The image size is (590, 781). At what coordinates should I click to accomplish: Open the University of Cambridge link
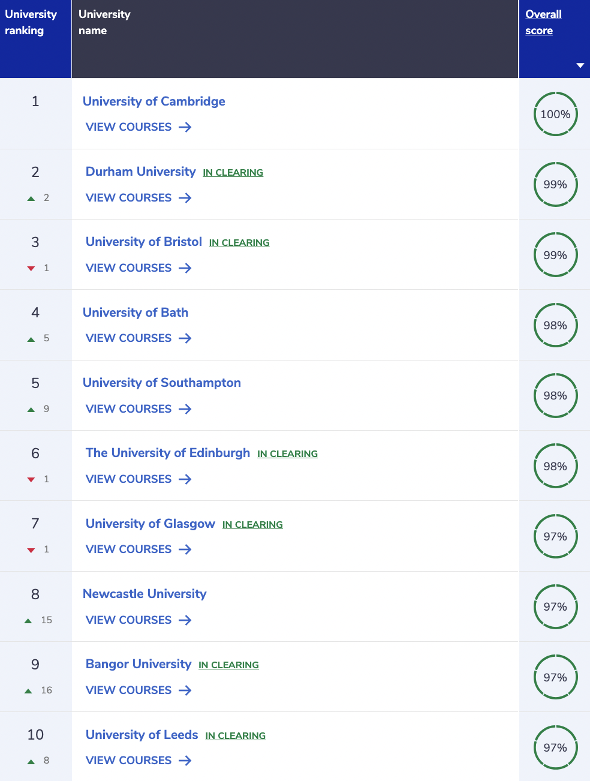click(154, 101)
